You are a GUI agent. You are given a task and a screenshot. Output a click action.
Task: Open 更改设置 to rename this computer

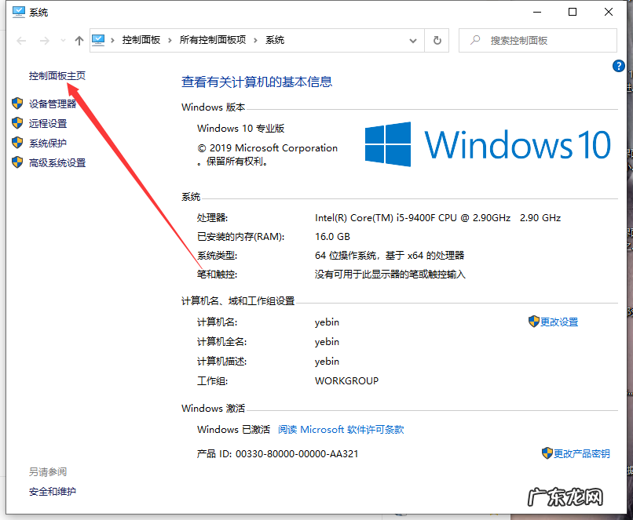[x=558, y=322]
